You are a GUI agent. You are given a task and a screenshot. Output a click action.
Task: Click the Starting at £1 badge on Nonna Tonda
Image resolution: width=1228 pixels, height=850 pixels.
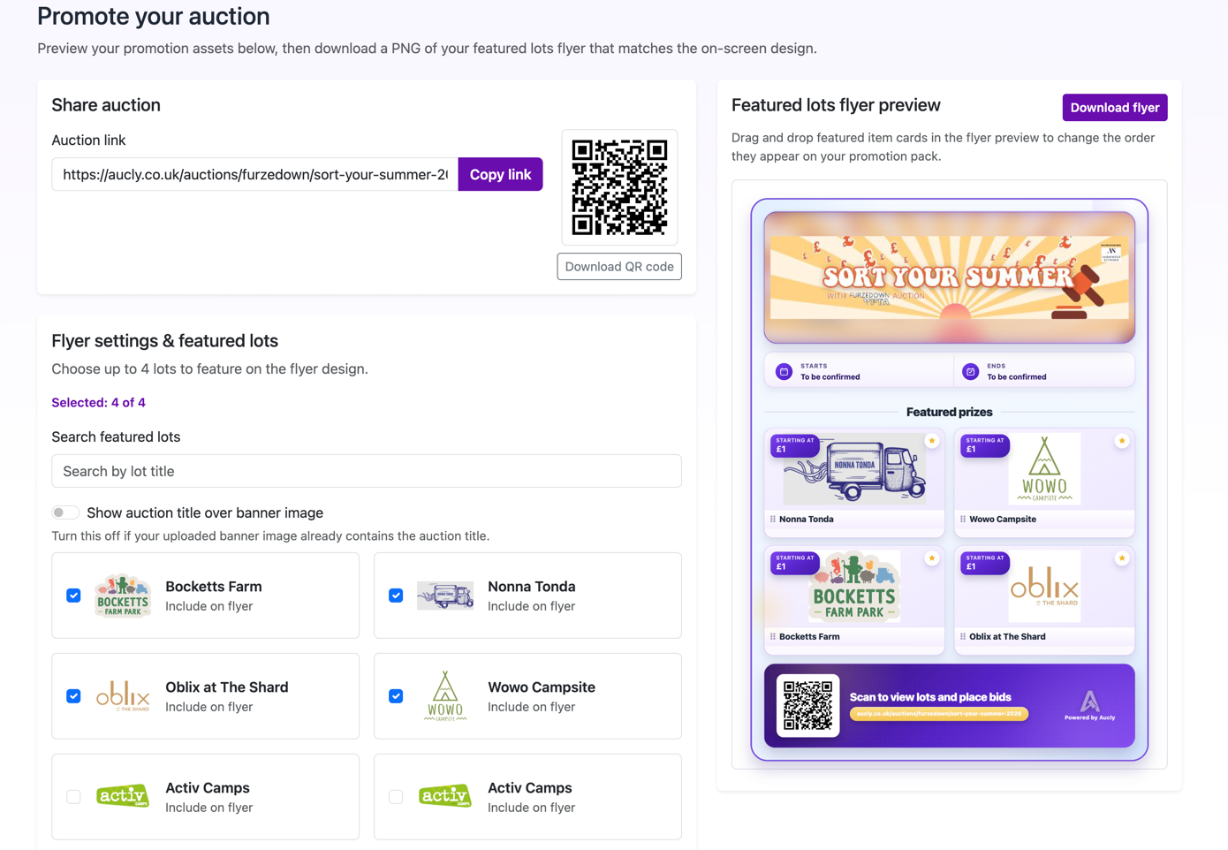point(794,445)
